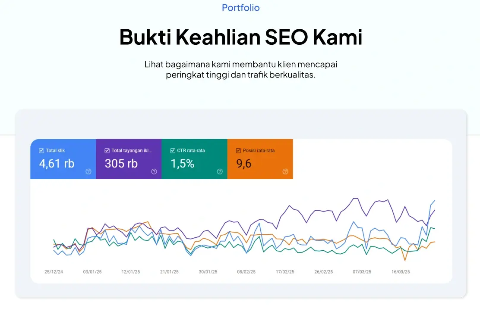Screen dimensions: 480x311
Task: View CTR rata-rata help tooltip icon
Action: (x=219, y=171)
